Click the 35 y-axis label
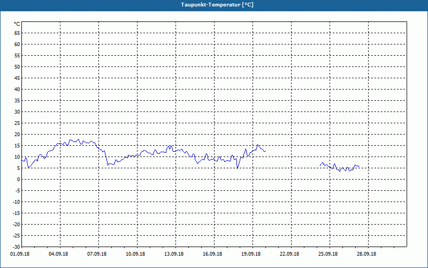428x268 pixels. 17,101
